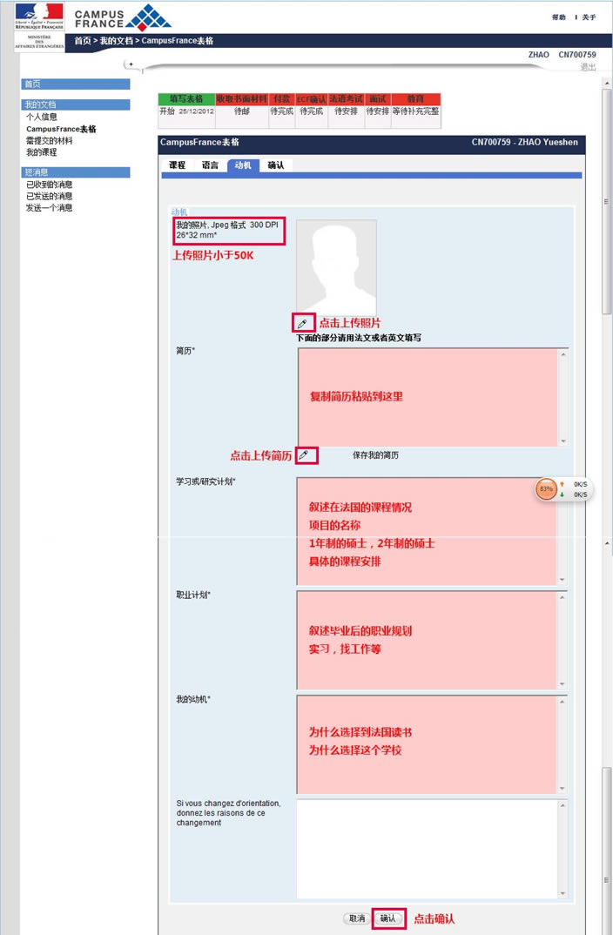This screenshot has width=613, height=935.
Task: Open 发送一个消息 in the sidebar
Action: 49,207
